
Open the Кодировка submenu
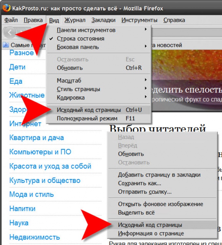pos(99,98)
